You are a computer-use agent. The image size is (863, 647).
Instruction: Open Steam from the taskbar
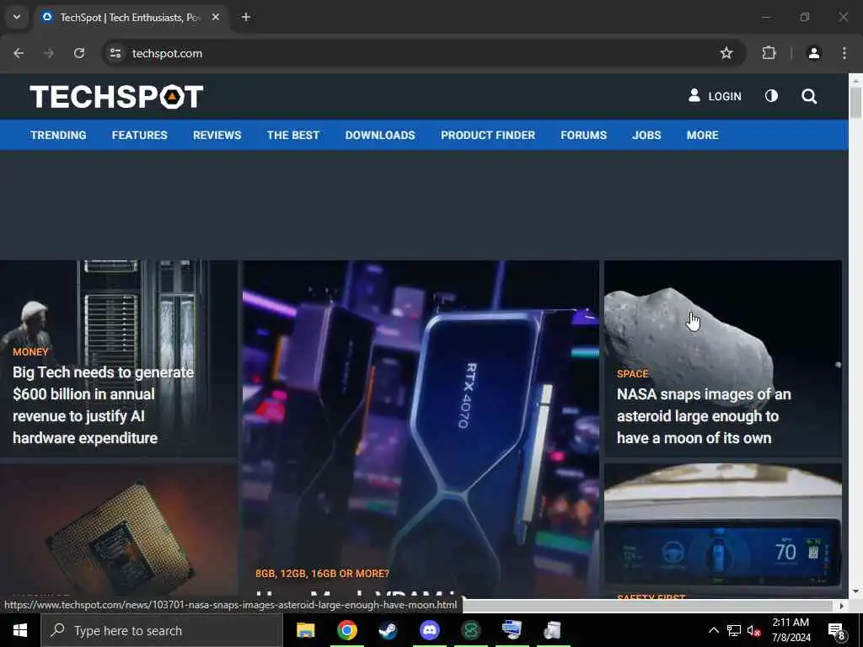(x=388, y=630)
